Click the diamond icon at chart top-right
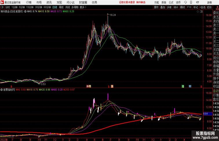This screenshot has width=219, height=141. pyautogui.click(x=198, y=12)
